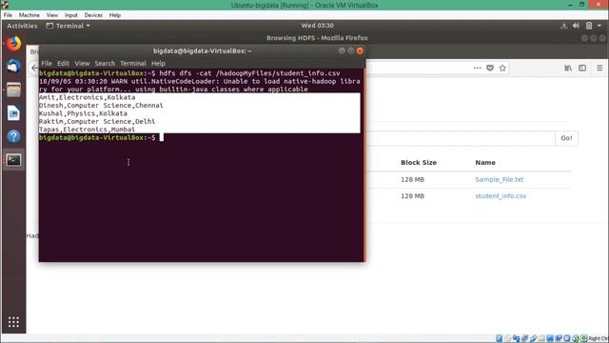Open student_info.csv link

501,196
